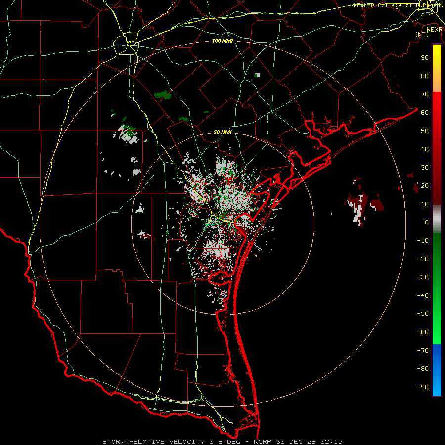Click the positive 40 scale label
The height and width of the screenshot is (445, 445).
click(x=425, y=149)
